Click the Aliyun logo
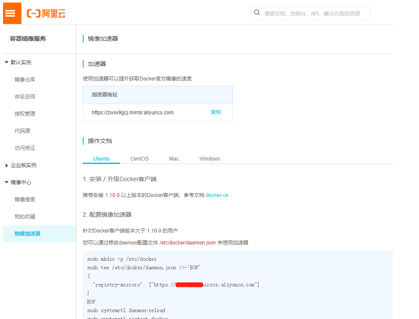This screenshot has height=319, width=419. click(46, 13)
